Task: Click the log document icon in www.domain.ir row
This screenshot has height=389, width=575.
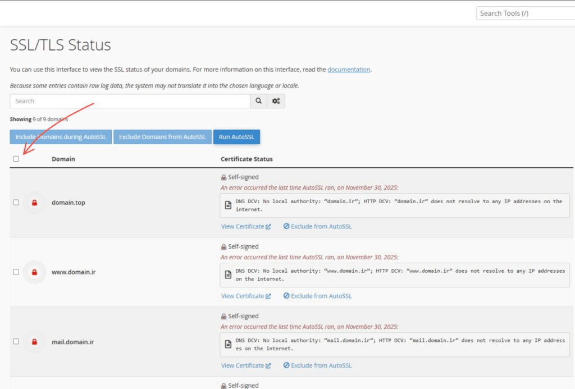Action: (228, 275)
